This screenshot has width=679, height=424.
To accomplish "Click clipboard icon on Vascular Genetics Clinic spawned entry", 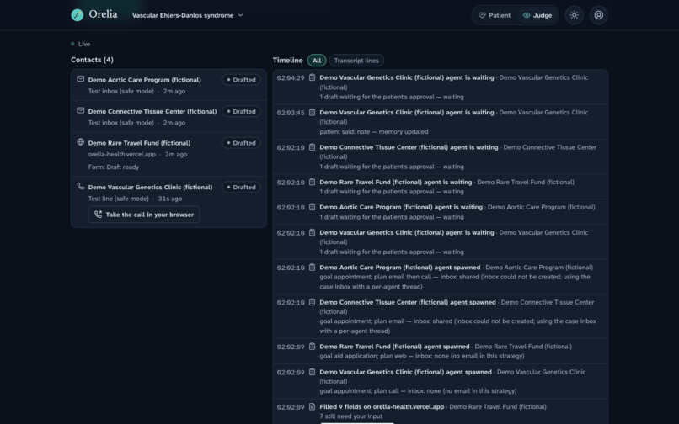I will pos(312,372).
